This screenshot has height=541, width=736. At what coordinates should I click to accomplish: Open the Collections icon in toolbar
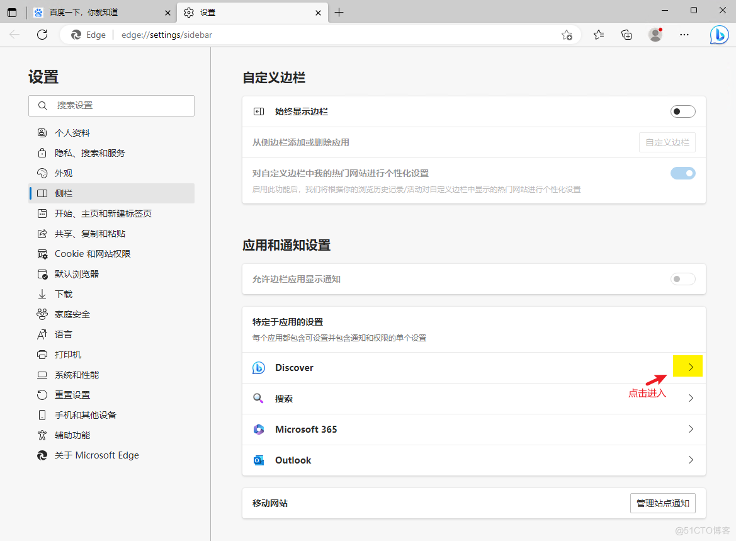[x=626, y=35]
